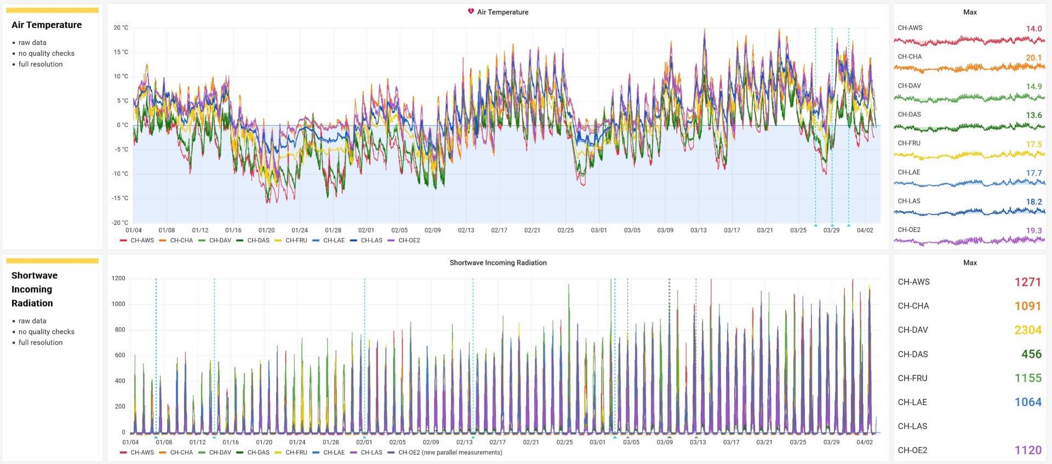Click the CH-OE2 max value 19.3
The image size is (1052, 464).
coord(1033,231)
